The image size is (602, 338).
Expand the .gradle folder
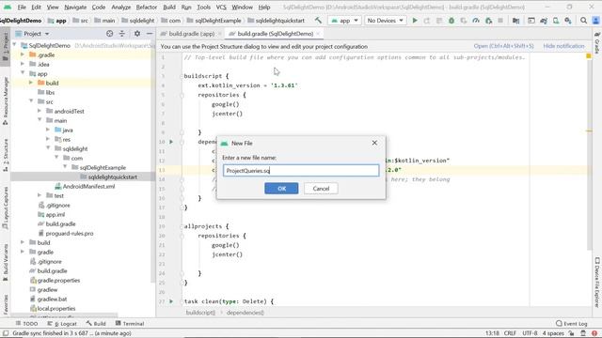[23, 54]
